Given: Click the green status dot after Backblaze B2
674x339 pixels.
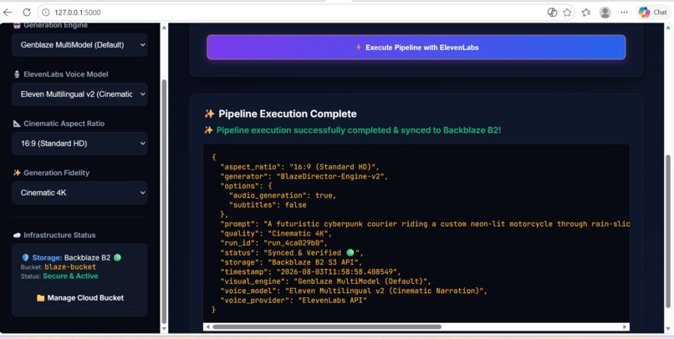Looking at the screenshot, I should click(117, 257).
